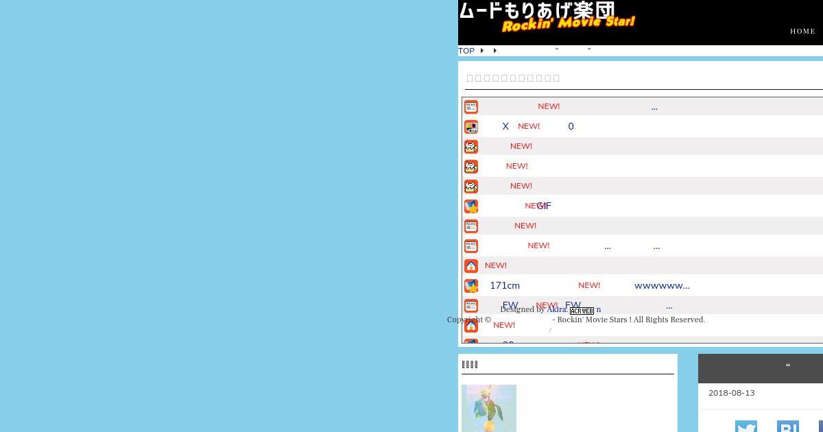Image resolution: width=823 pixels, height=432 pixels.
Task: Share the post via the Twitter bird icon
Action: (746, 427)
